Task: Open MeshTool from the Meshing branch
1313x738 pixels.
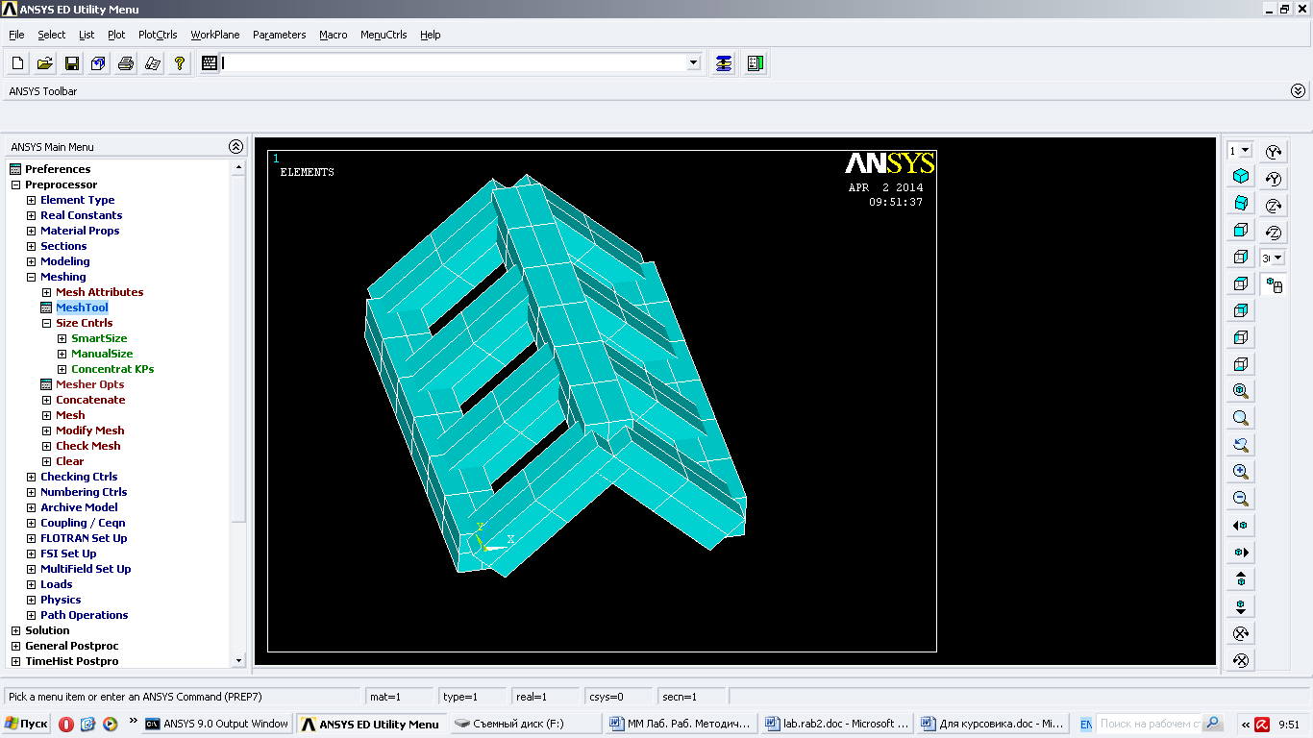Action: coord(82,307)
